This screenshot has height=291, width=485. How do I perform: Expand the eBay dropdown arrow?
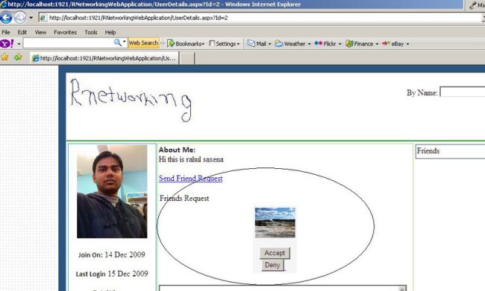[x=407, y=44]
